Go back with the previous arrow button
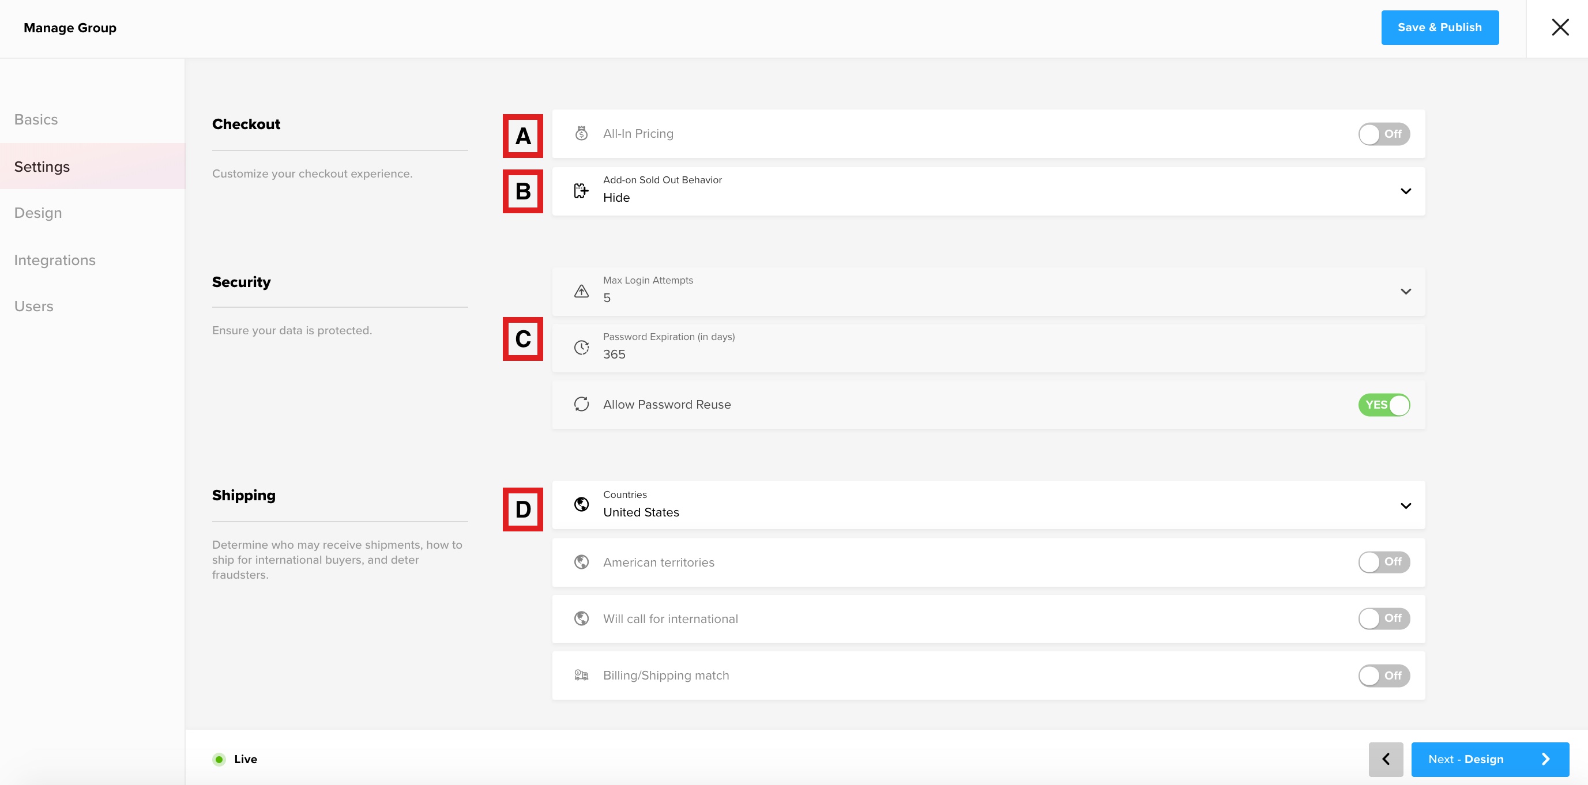The image size is (1588, 785). click(x=1386, y=759)
